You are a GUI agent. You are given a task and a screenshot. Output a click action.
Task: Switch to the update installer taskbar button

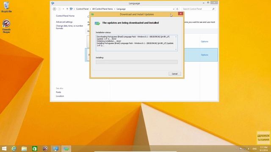[66, 149]
